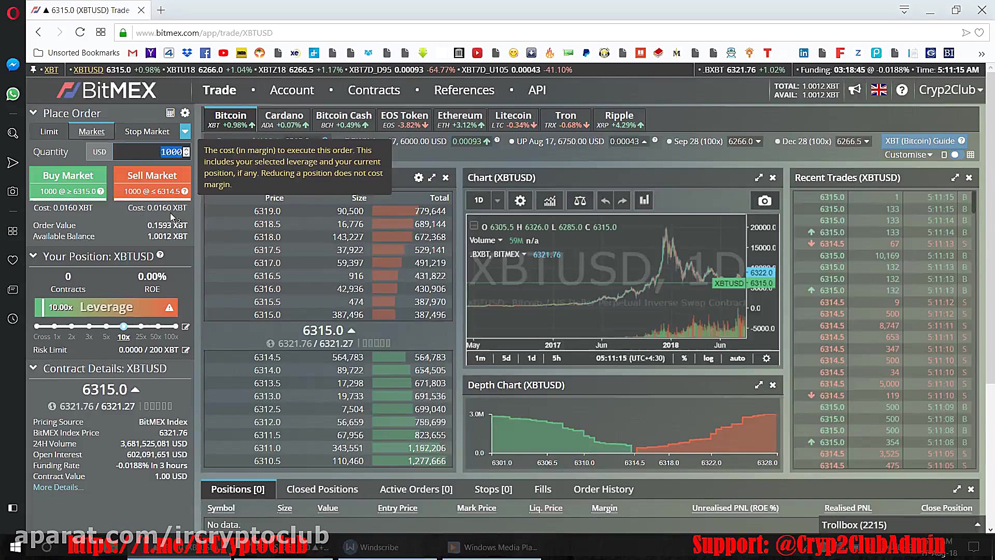Image resolution: width=995 pixels, height=560 pixels.
Task: Open order type dropdown next to Stop Market
Action: click(185, 132)
